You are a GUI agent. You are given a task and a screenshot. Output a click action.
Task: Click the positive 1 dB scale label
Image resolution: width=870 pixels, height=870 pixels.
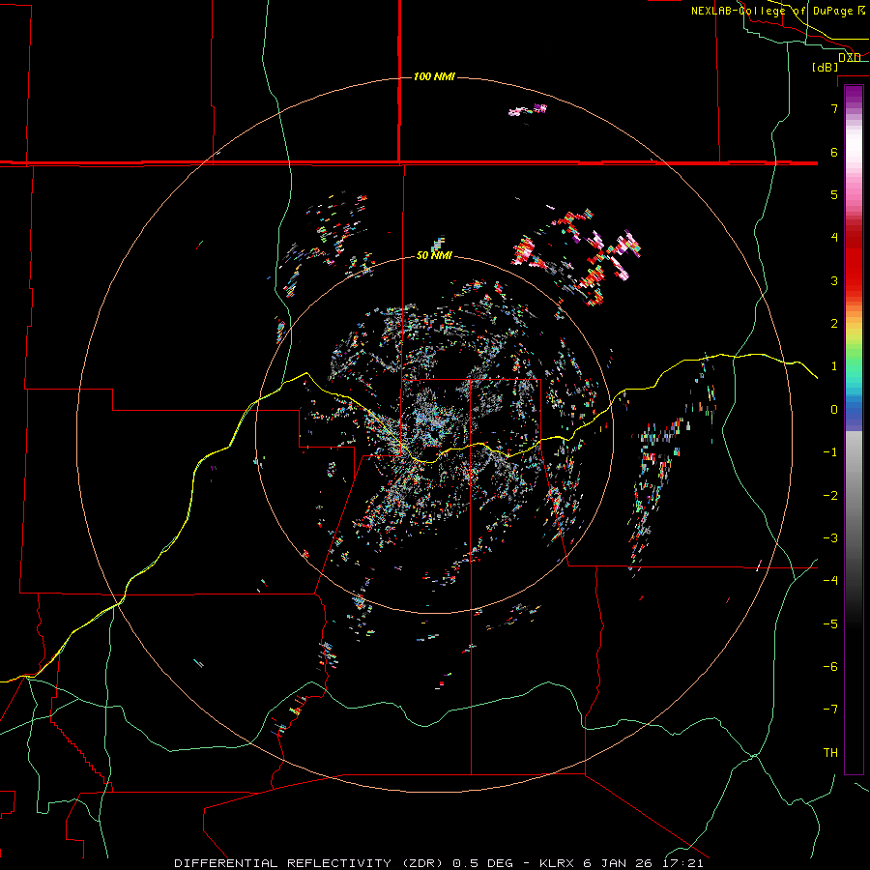834,366
